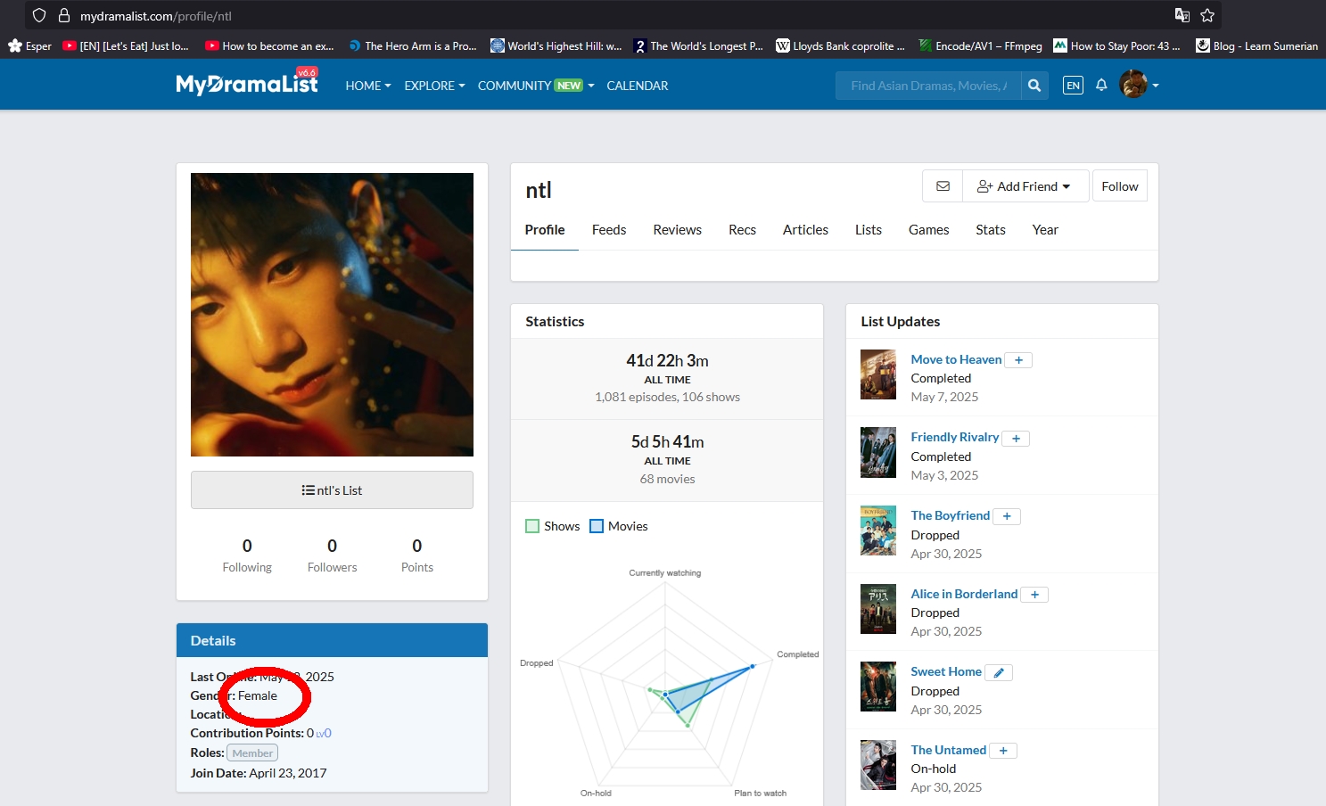Expand the HOME menu
The height and width of the screenshot is (806, 1326).
pyautogui.click(x=368, y=86)
